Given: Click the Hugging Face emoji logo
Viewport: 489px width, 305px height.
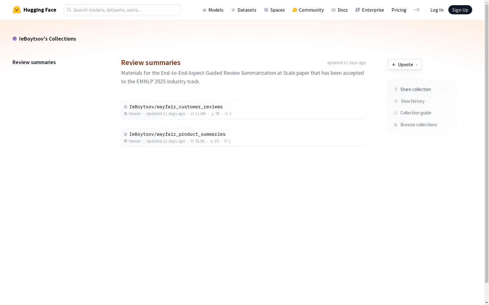Looking at the screenshot, I should pyautogui.click(x=17, y=10).
